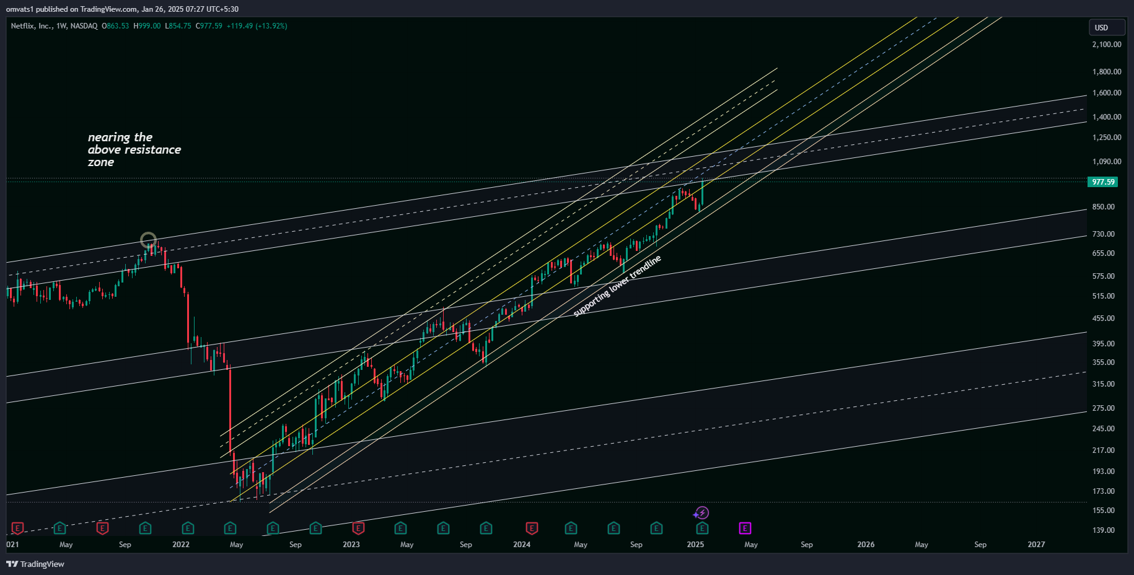The image size is (1134, 575).
Task: Click the 2026 label on time axis
Action: click(x=866, y=545)
